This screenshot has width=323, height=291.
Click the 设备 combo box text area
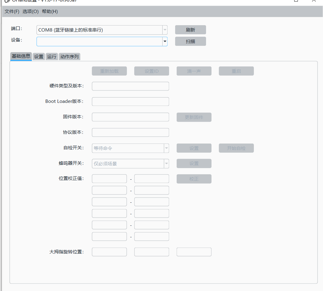click(99, 42)
